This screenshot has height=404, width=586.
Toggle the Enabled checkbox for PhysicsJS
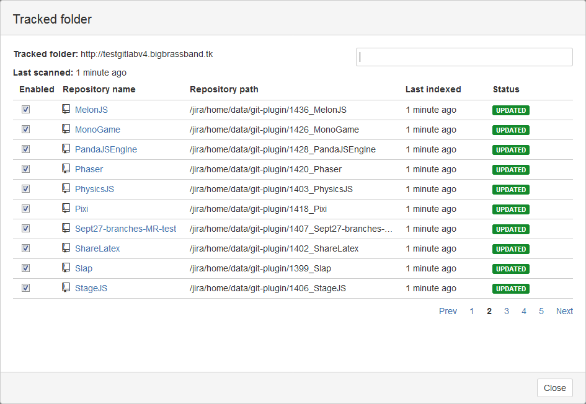[x=26, y=188]
